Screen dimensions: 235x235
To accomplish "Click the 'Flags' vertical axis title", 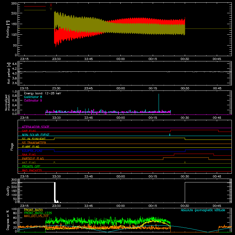I will (12, 147).
